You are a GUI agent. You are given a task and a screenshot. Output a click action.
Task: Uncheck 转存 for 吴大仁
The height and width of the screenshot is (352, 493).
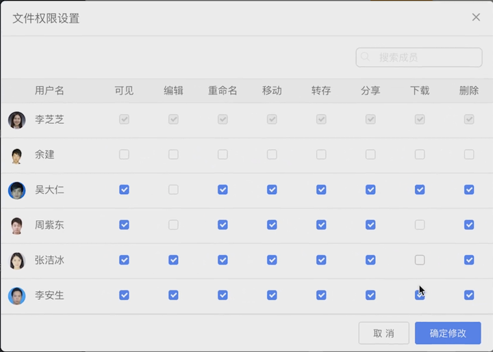click(x=321, y=189)
